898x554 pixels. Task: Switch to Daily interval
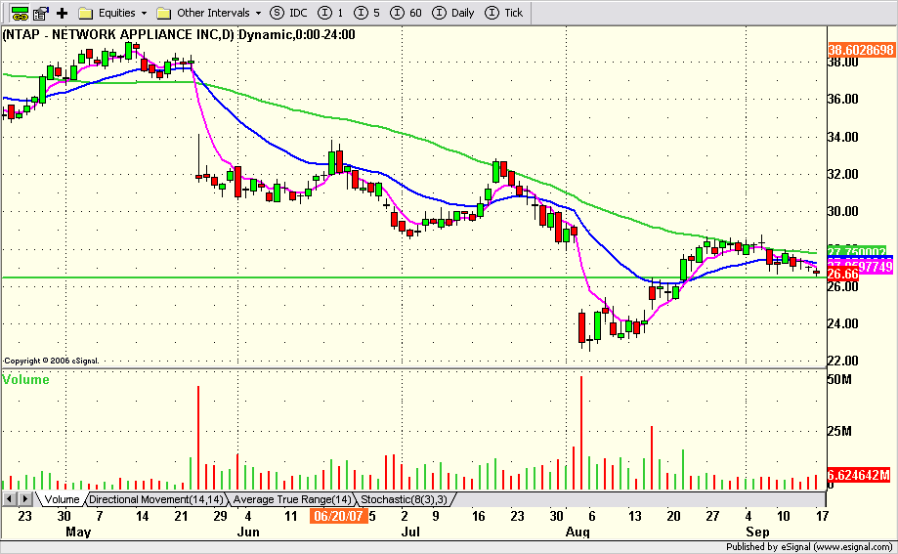click(453, 13)
